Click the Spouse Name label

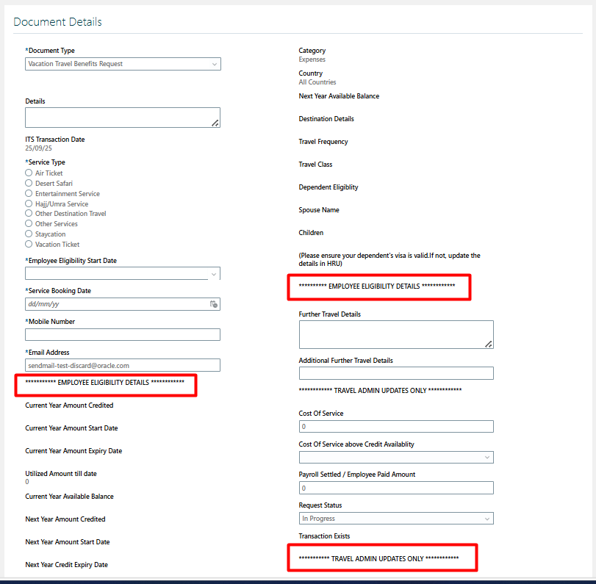coord(319,210)
